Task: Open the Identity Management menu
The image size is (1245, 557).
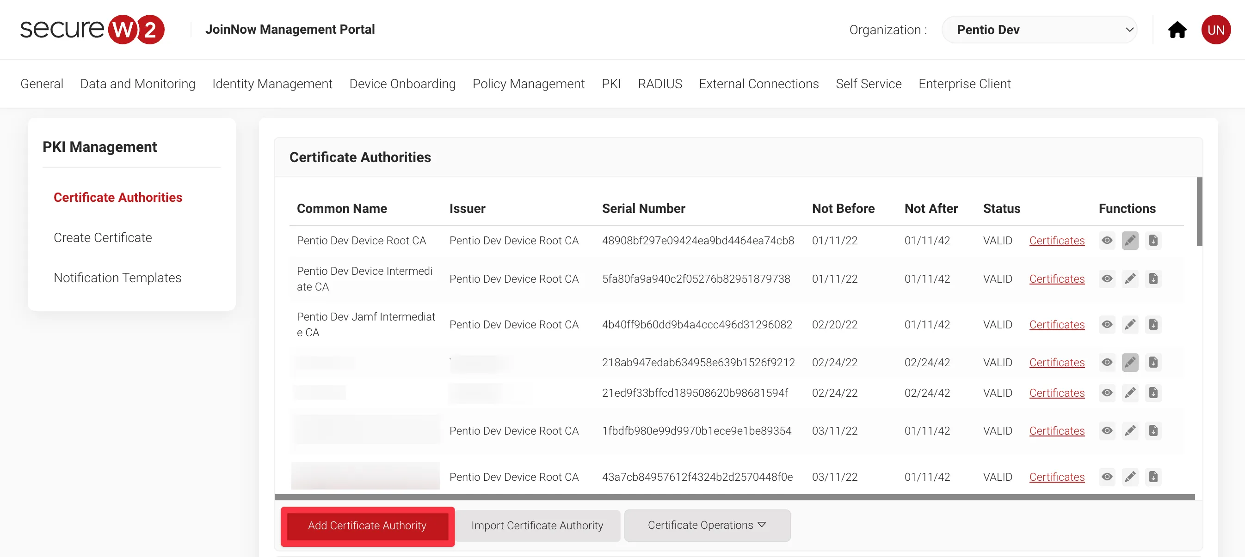Action: [x=272, y=84]
